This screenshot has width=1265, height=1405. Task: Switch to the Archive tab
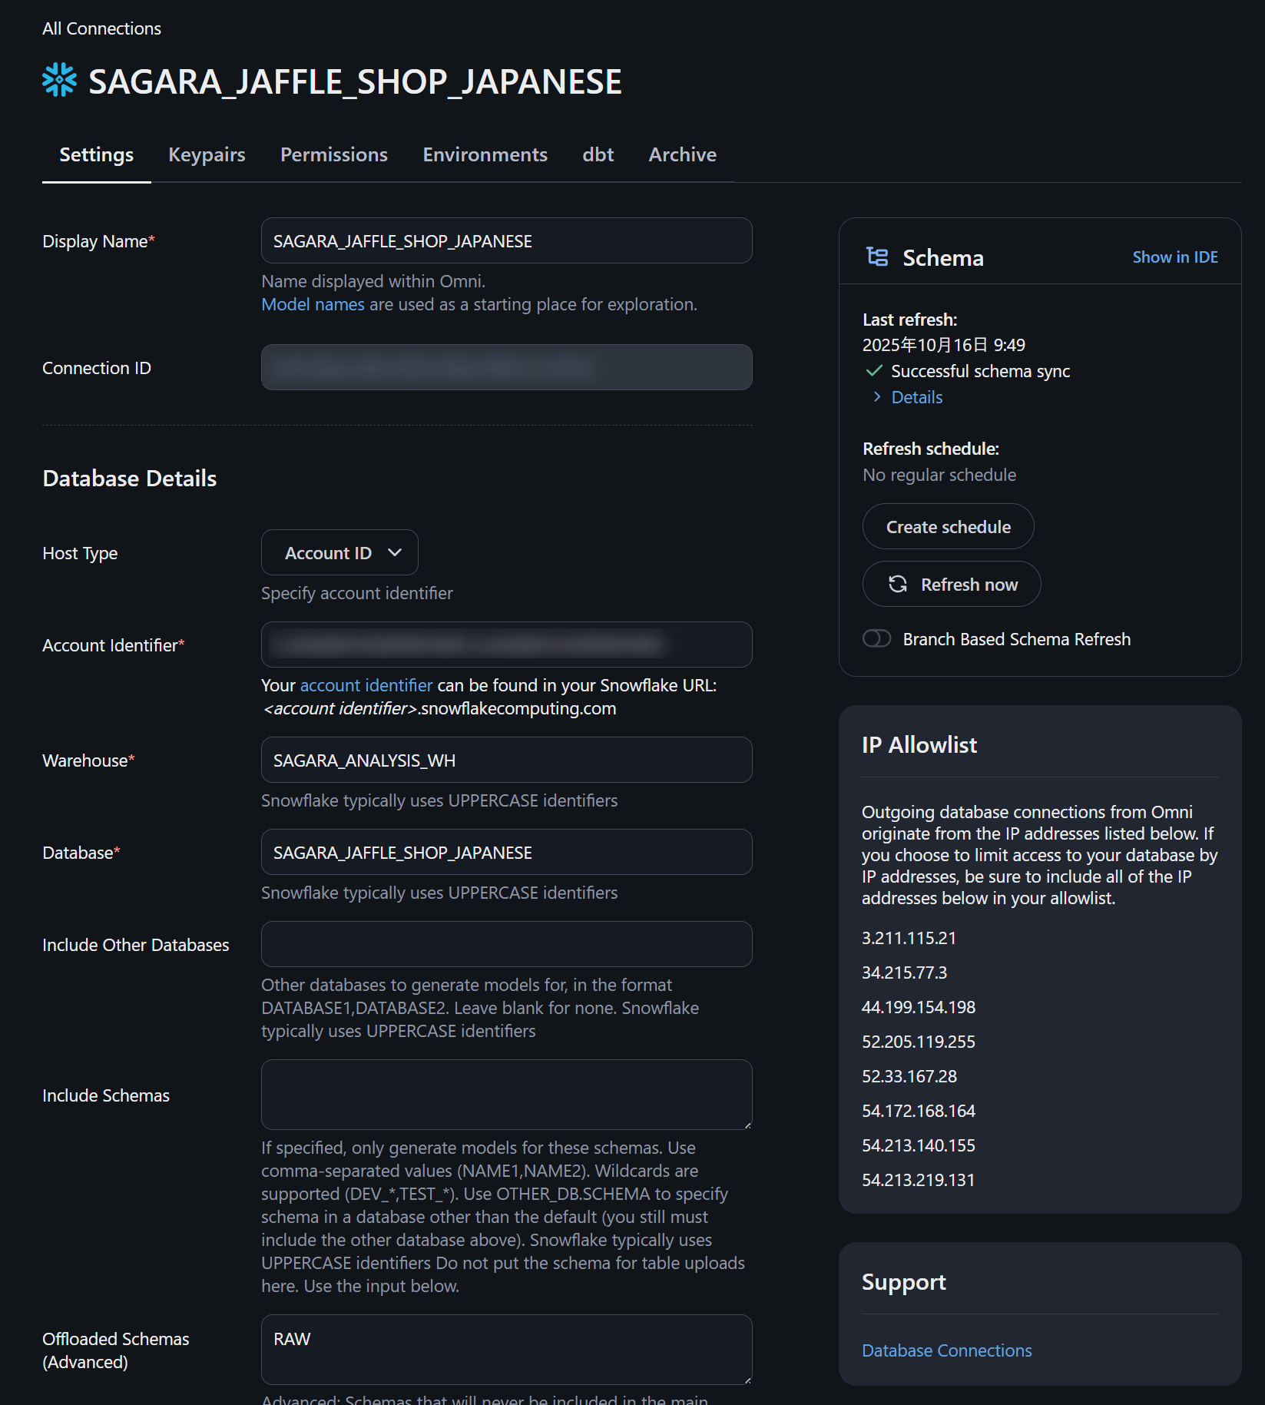[683, 154]
